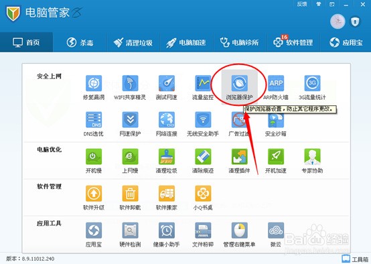Open 网速保护
Image resolution: width=371 pixels, height=264 pixels.
[x=130, y=120]
